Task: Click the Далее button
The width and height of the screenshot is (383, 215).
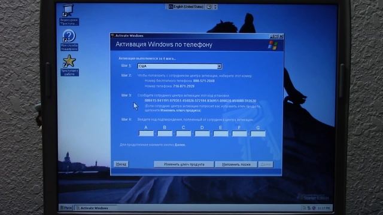Action: coord(266,165)
